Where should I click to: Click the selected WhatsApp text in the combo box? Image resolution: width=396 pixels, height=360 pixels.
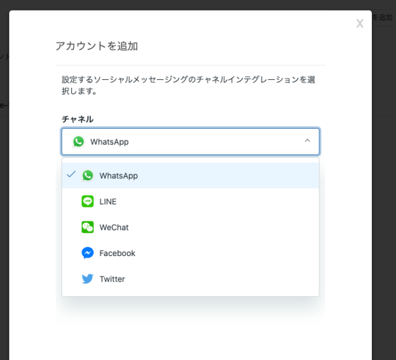(x=110, y=142)
